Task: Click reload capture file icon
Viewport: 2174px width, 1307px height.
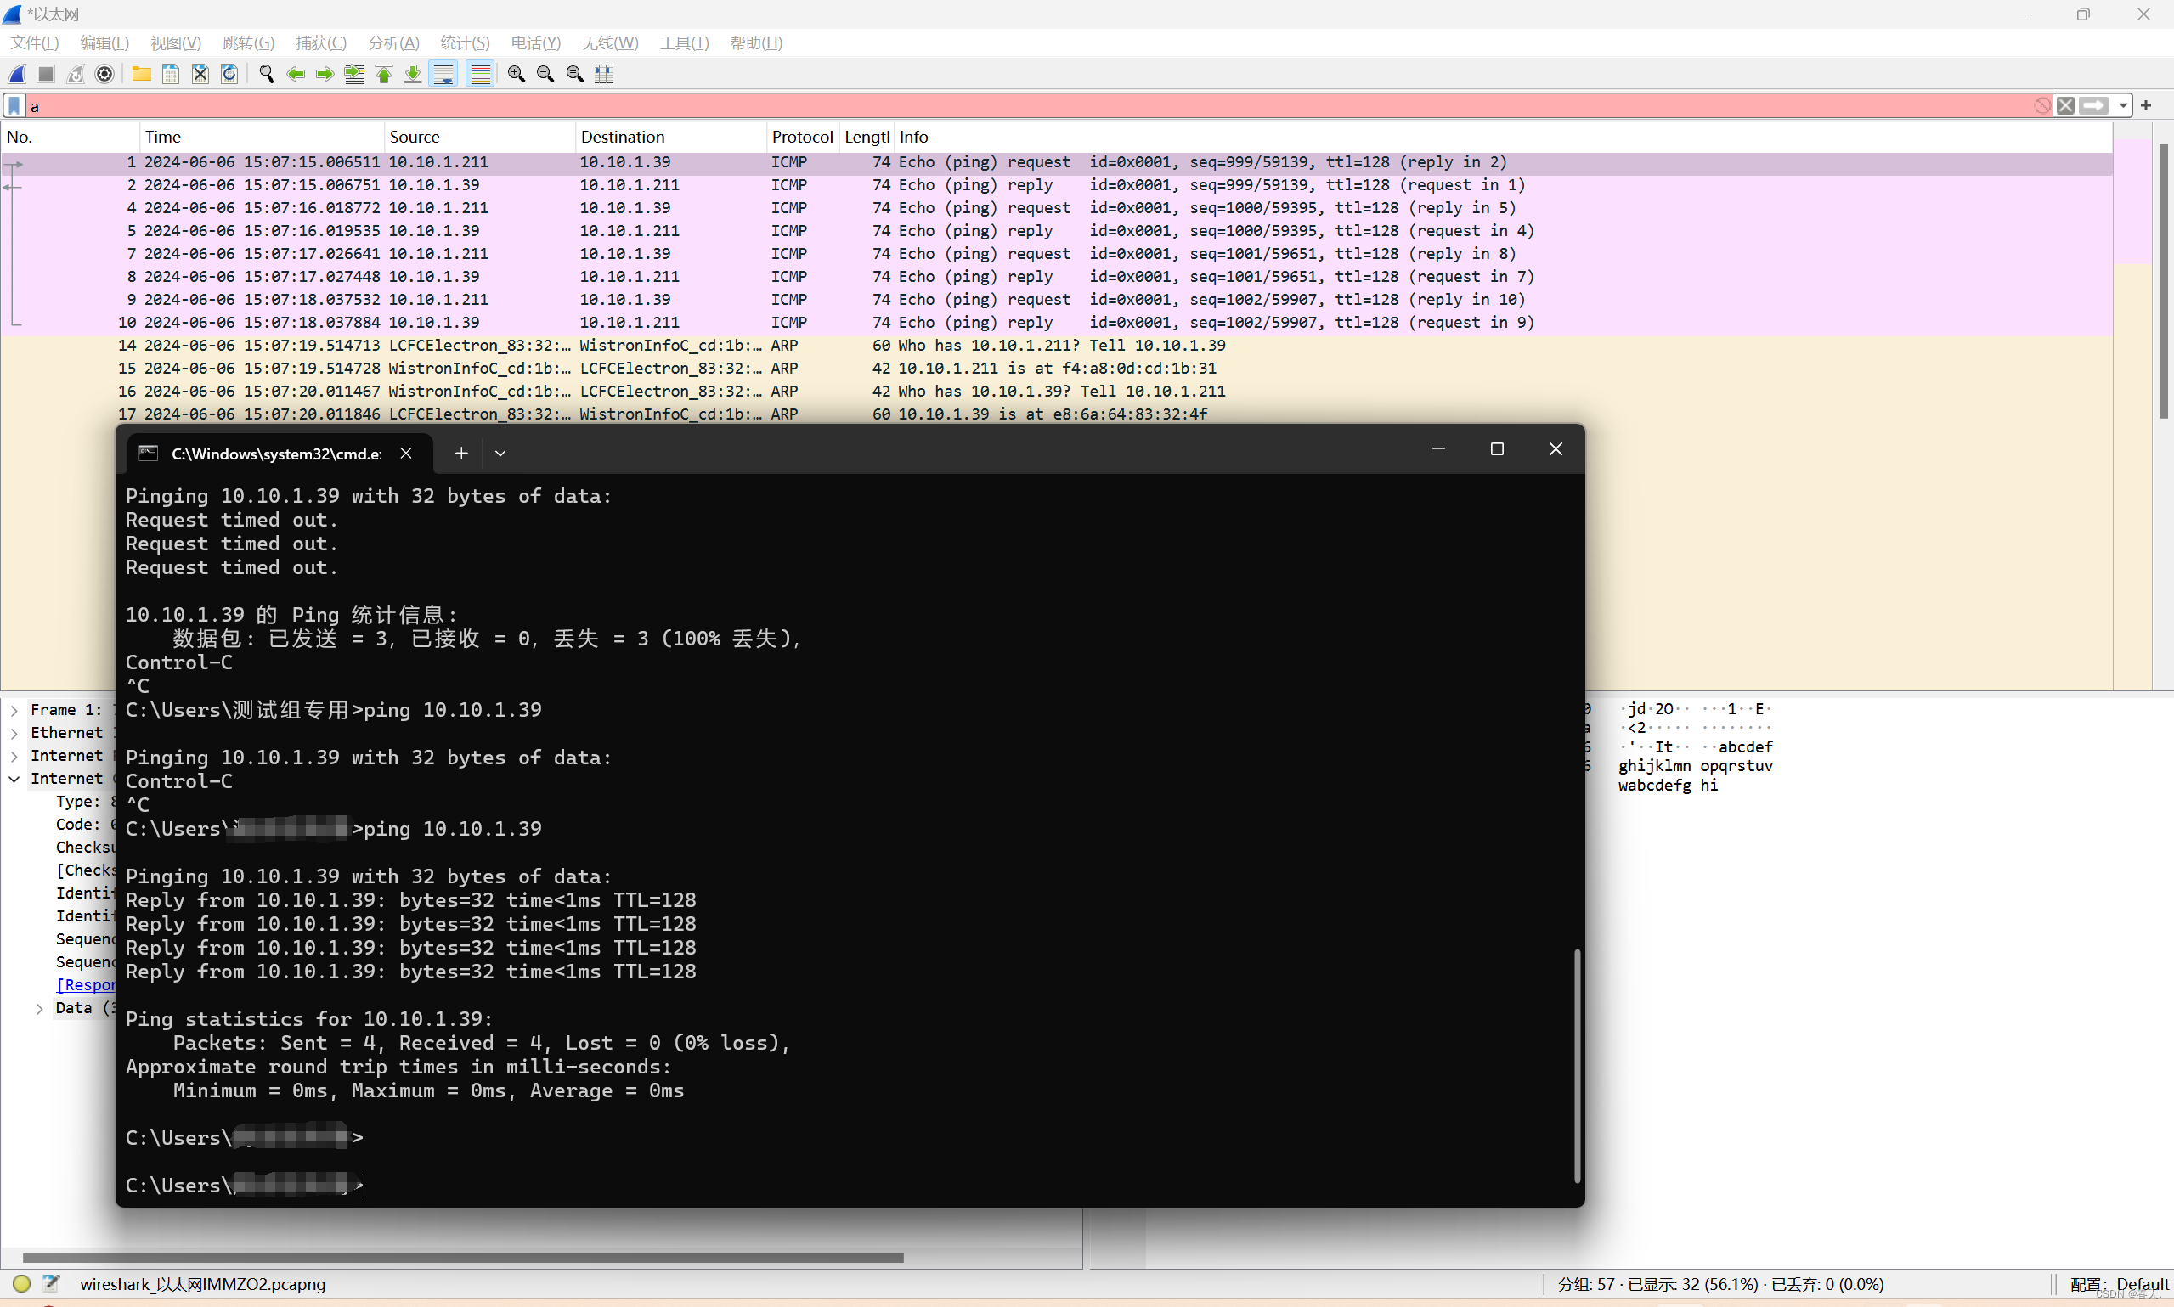Action: point(229,74)
